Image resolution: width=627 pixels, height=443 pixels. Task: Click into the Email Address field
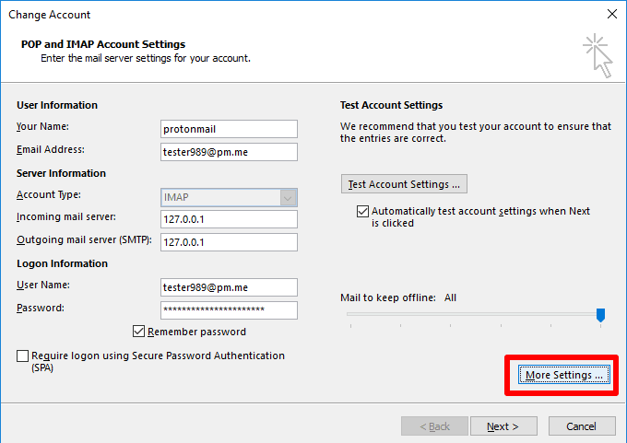229,152
